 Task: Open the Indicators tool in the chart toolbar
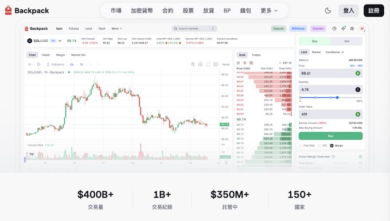pyautogui.click(x=56, y=64)
